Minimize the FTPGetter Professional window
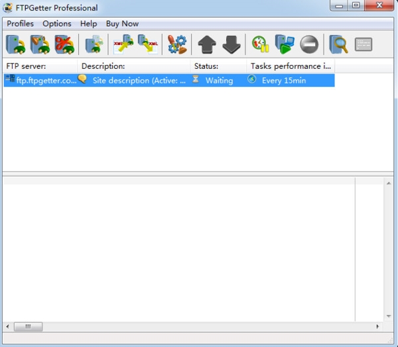The width and height of the screenshot is (398, 347). (x=339, y=5)
